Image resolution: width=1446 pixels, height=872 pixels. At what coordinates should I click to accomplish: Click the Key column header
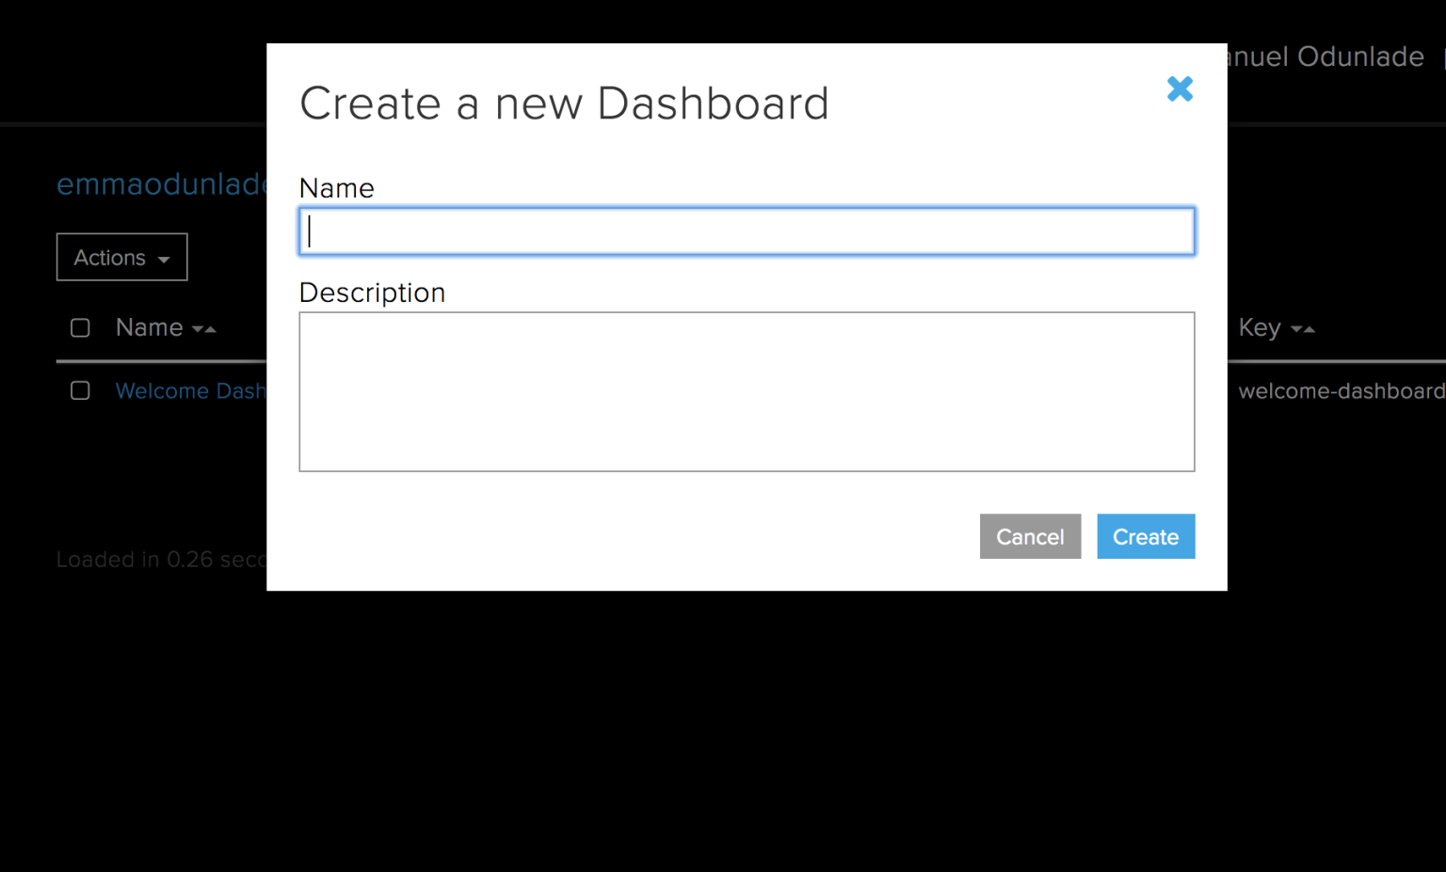(x=1260, y=327)
